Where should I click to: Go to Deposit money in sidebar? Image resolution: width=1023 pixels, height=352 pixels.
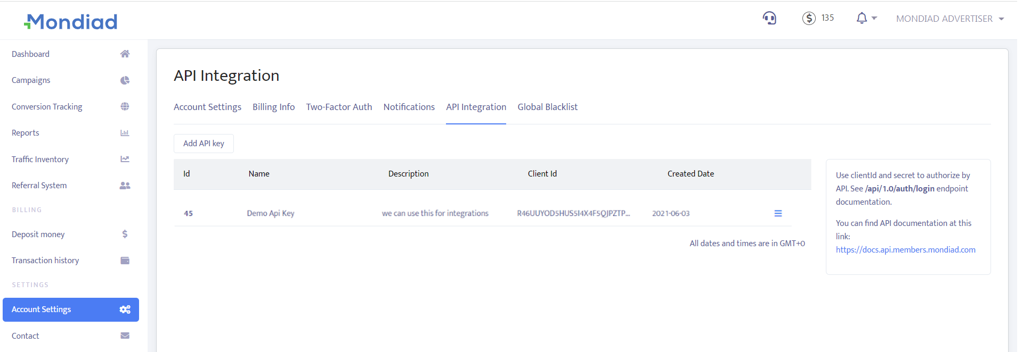38,234
